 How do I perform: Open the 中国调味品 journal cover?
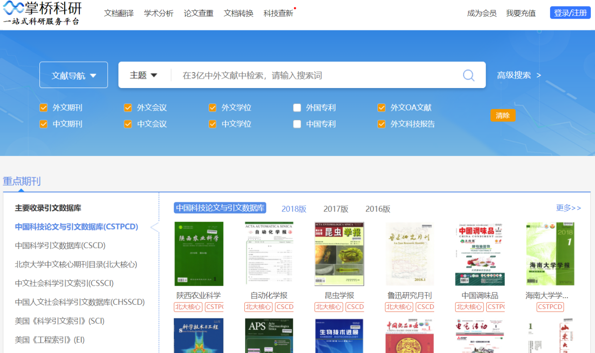(x=480, y=254)
